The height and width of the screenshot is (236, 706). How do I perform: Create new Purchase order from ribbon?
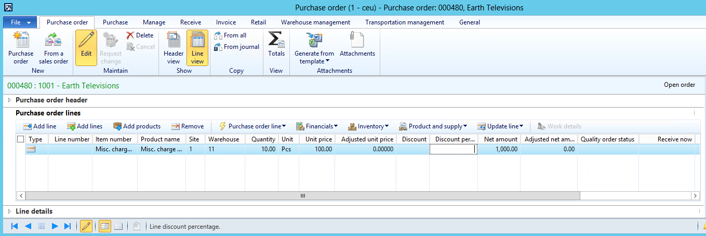click(21, 41)
